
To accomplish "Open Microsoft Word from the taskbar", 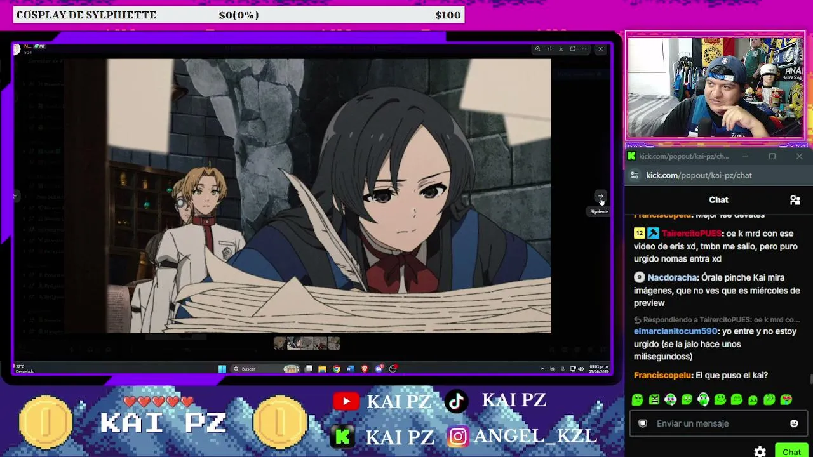I will coord(351,369).
